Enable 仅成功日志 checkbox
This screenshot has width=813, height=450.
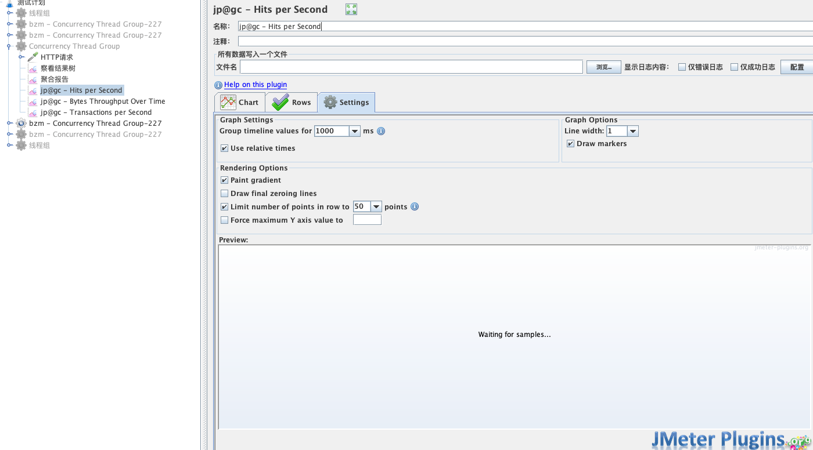pyautogui.click(x=734, y=67)
